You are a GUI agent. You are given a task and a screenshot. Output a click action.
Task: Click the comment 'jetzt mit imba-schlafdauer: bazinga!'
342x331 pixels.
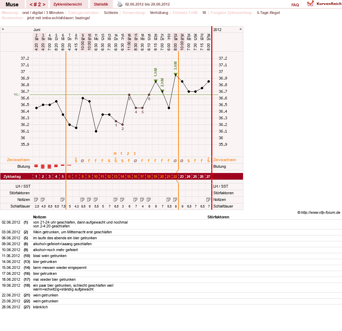[59, 18]
